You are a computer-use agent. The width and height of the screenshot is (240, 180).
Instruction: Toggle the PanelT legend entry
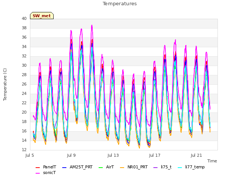(x=46, y=167)
